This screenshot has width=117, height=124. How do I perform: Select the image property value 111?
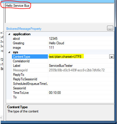point(51,47)
